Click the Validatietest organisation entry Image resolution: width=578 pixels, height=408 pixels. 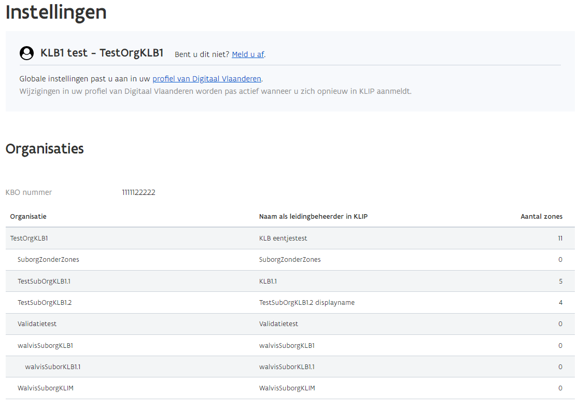[x=36, y=323]
